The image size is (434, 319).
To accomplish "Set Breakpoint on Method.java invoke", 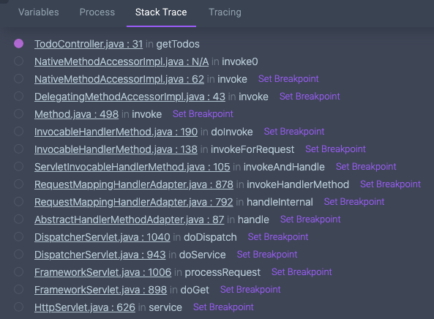I will 203,114.
